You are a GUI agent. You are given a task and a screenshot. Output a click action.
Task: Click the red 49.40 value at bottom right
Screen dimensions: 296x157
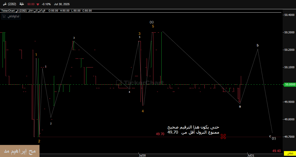276,151
